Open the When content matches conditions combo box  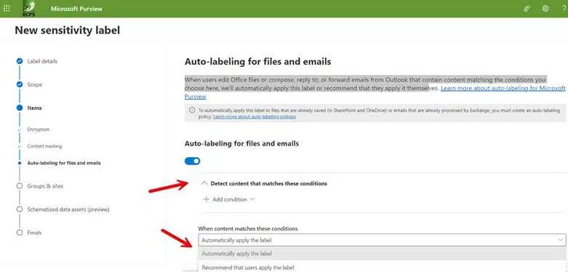(x=382, y=240)
